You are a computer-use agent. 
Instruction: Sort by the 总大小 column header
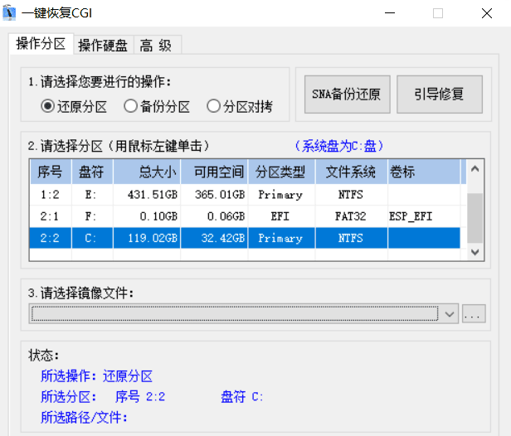coord(147,172)
